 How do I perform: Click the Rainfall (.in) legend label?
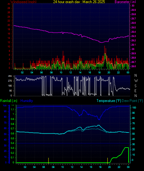9,101
